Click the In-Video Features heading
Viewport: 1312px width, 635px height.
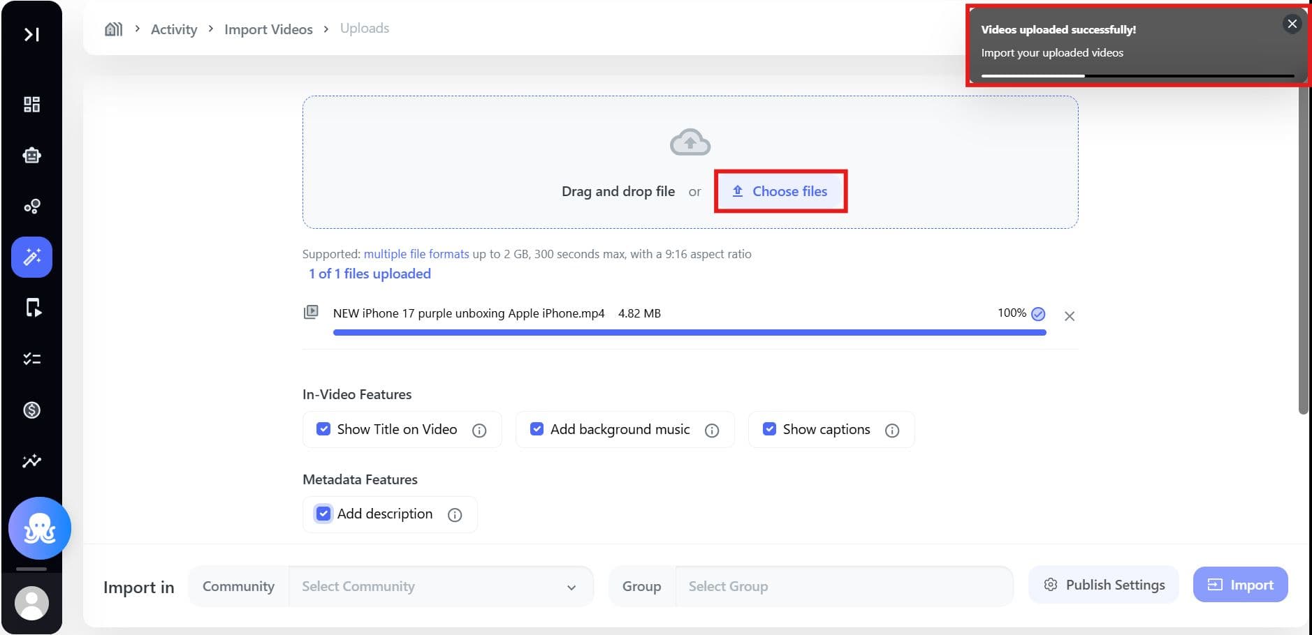pyautogui.click(x=357, y=394)
